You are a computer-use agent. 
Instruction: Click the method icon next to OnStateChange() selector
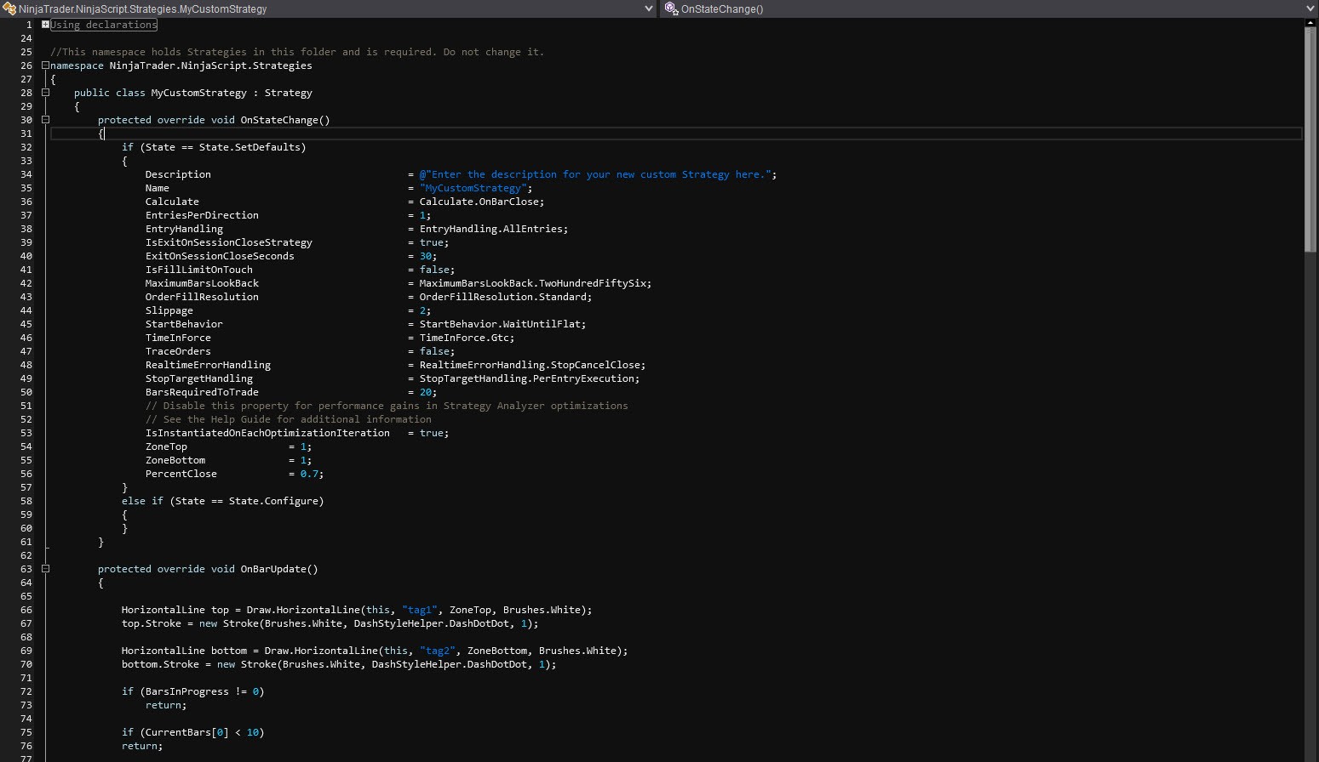[x=671, y=9]
